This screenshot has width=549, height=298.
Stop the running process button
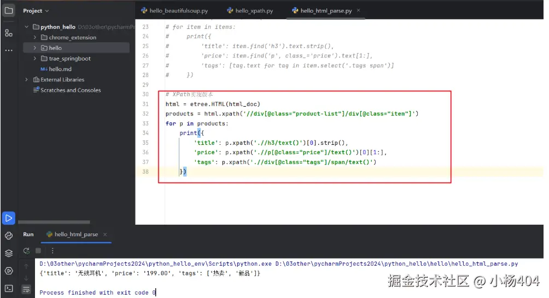(x=38, y=251)
